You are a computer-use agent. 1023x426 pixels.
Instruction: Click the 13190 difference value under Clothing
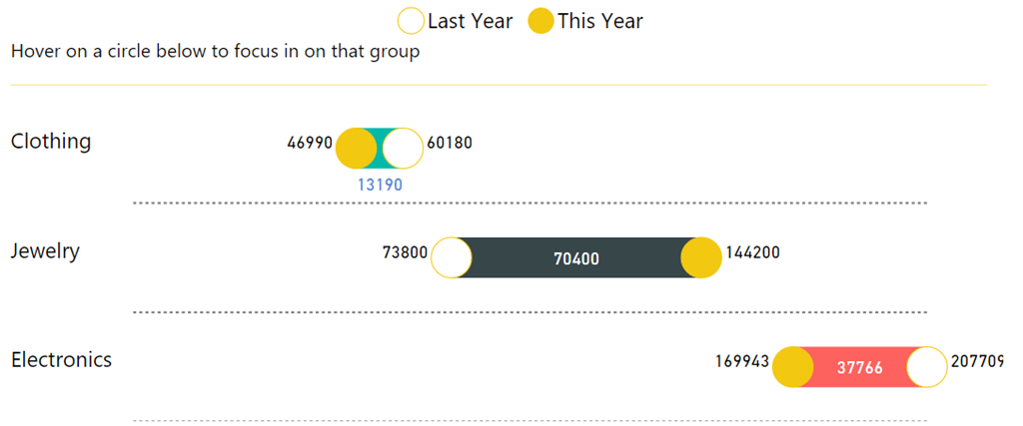pos(380,185)
